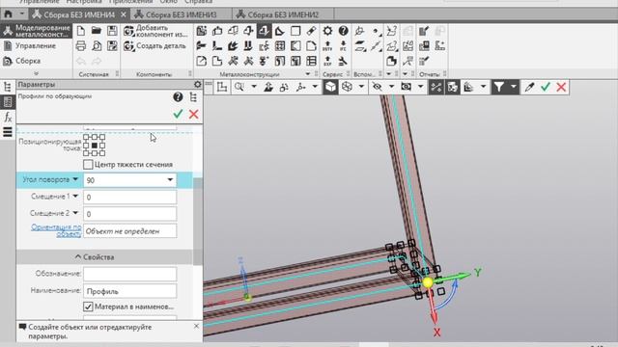
Task: Click Добавить компонент из...
Action: point(155,31)
